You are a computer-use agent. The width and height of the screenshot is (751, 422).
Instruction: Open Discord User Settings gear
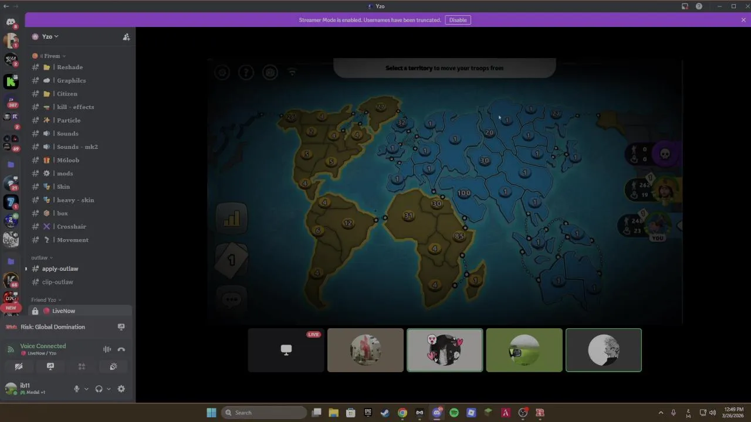(121, 389)
